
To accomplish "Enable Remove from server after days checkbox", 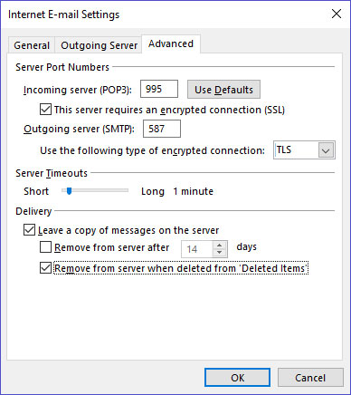I will 45,247.
